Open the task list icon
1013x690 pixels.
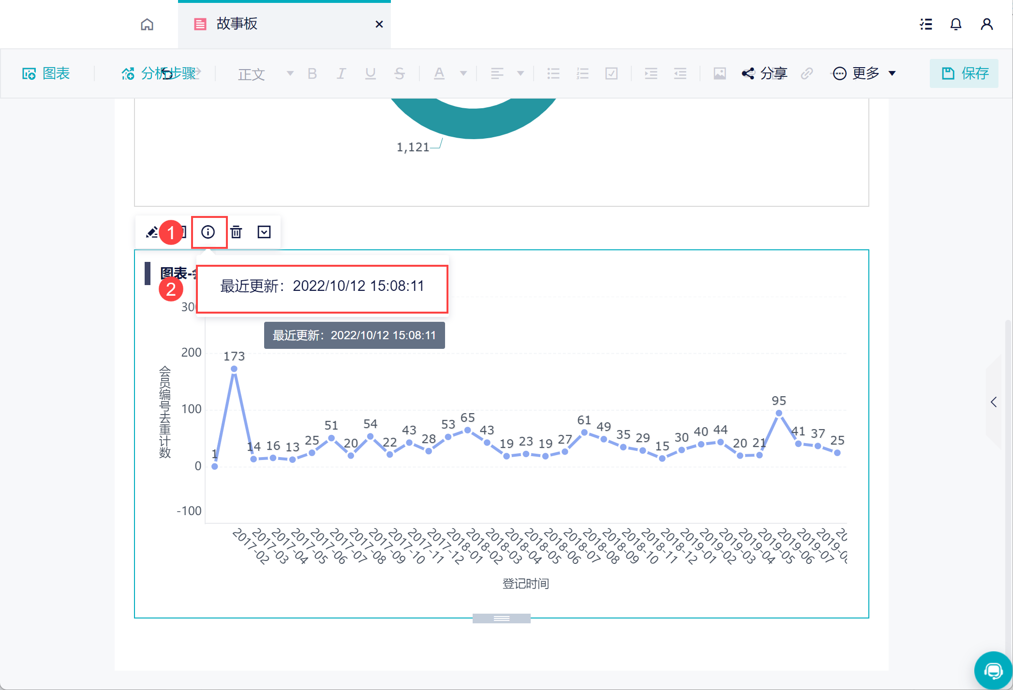[925, 24]
